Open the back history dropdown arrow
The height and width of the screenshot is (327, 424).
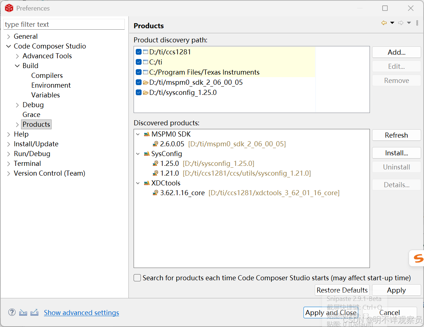(x=392, y=23)
